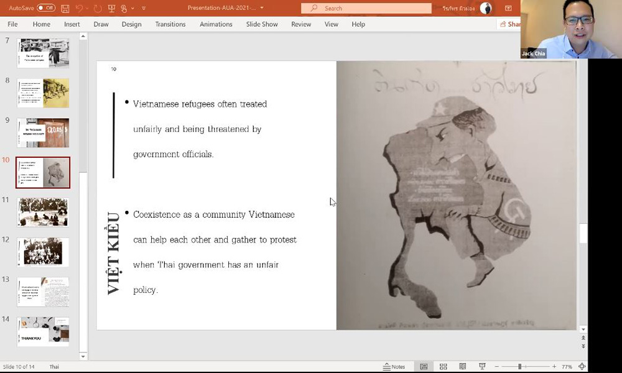Viewport: 622px width, 373px height.
Task: Switch to Normal view
Action: click(x=424, y=367)
